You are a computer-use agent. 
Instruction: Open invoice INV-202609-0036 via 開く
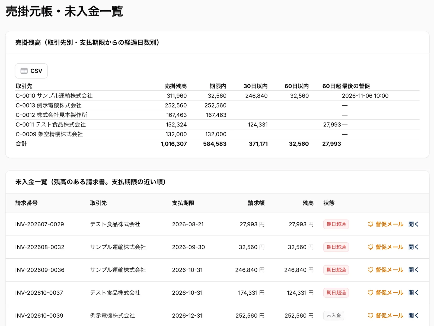tap(414, 270)
